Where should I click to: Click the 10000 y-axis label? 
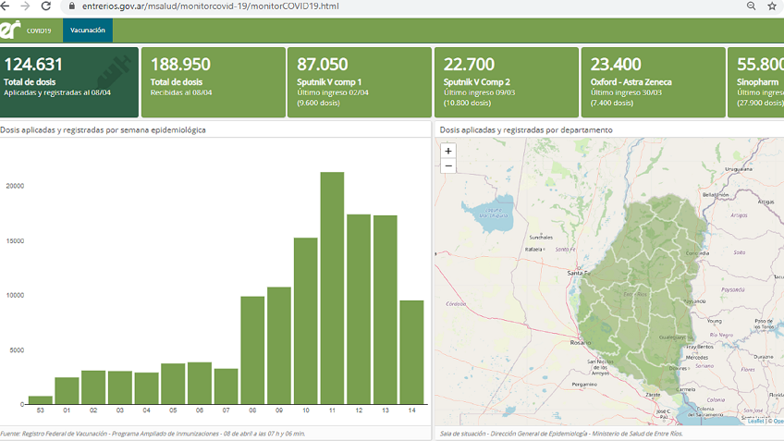point(15,296)
